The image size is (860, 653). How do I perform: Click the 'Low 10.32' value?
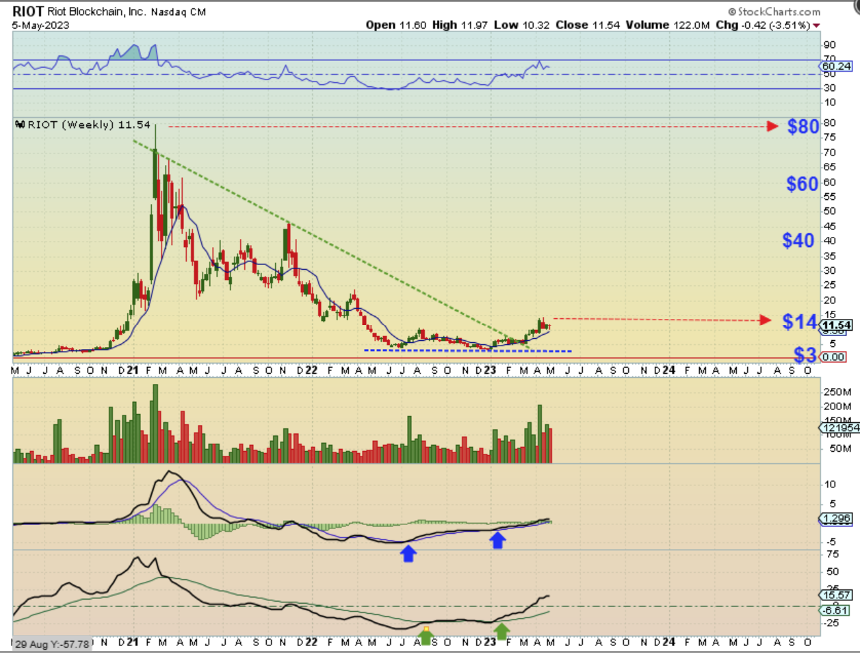(x=522, y=25)
